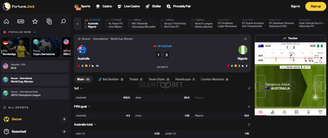Click the MLB USA flag icon
The width and height of the screenshot is (328, 138).
(x=5, y=67)
